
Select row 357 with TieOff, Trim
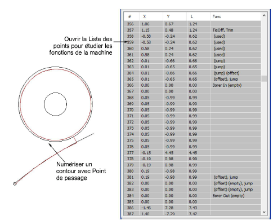(193, 30)
